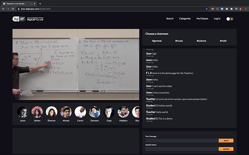Screen dimensions: 249x155
Task: Click Madelyn's profile picture
Action: tap(123, 112)
